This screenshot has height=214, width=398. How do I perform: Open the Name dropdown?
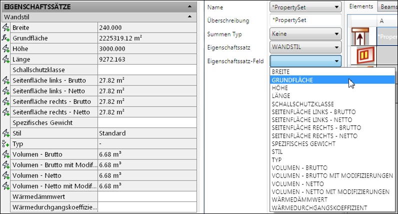point(305,7)
